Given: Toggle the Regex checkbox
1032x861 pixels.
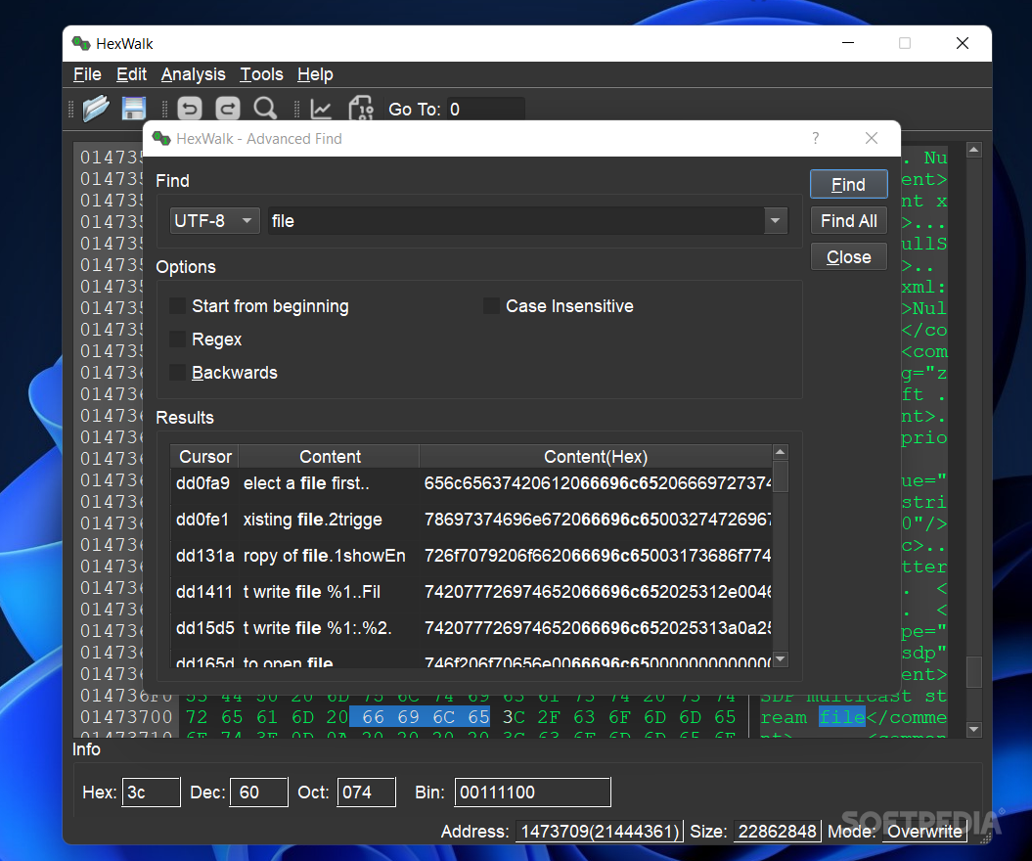Looking at the screenshot, I should pyautogui.click(x=177, y=340).
